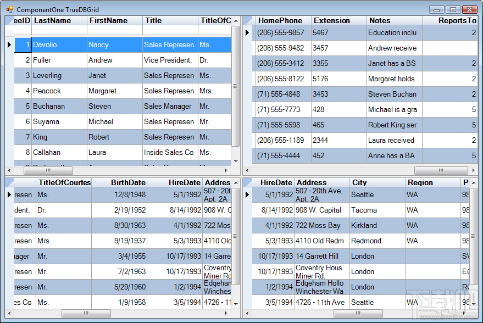This screenshot has height=323, width=483.
Task: Click the horizontal scrollbar thumb under the BirthDate grid
Action: 86,314
